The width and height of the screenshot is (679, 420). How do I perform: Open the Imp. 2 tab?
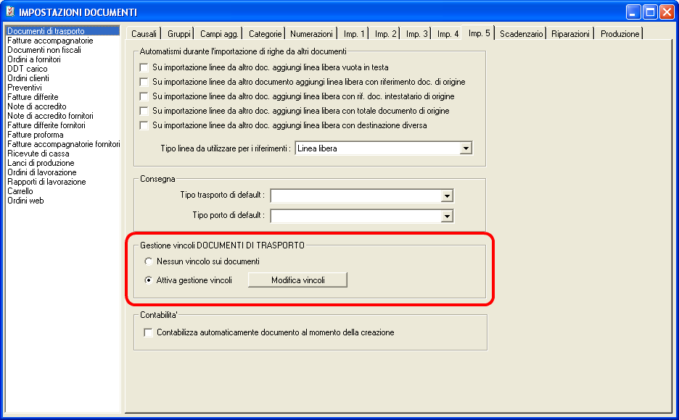pyautogui.click(x=385, y=34)
